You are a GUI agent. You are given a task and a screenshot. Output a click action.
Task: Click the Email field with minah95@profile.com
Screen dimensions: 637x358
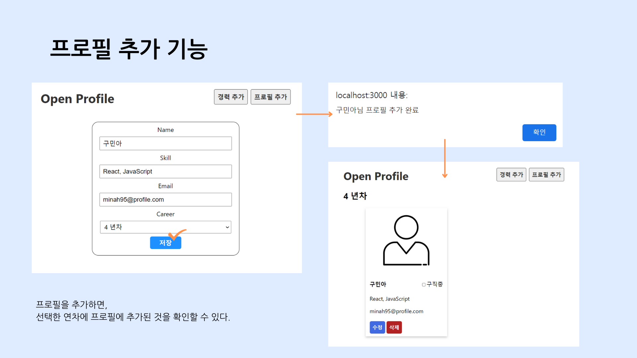pyautogui.click(x=165, y=200)
